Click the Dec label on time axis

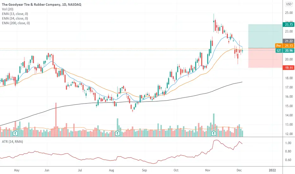click(x=239, y=170)
